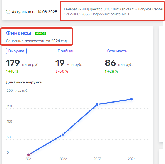Select the 2022 data point on the chart
The height and width of the screenshot is (164, 165).
click(63, 134)
